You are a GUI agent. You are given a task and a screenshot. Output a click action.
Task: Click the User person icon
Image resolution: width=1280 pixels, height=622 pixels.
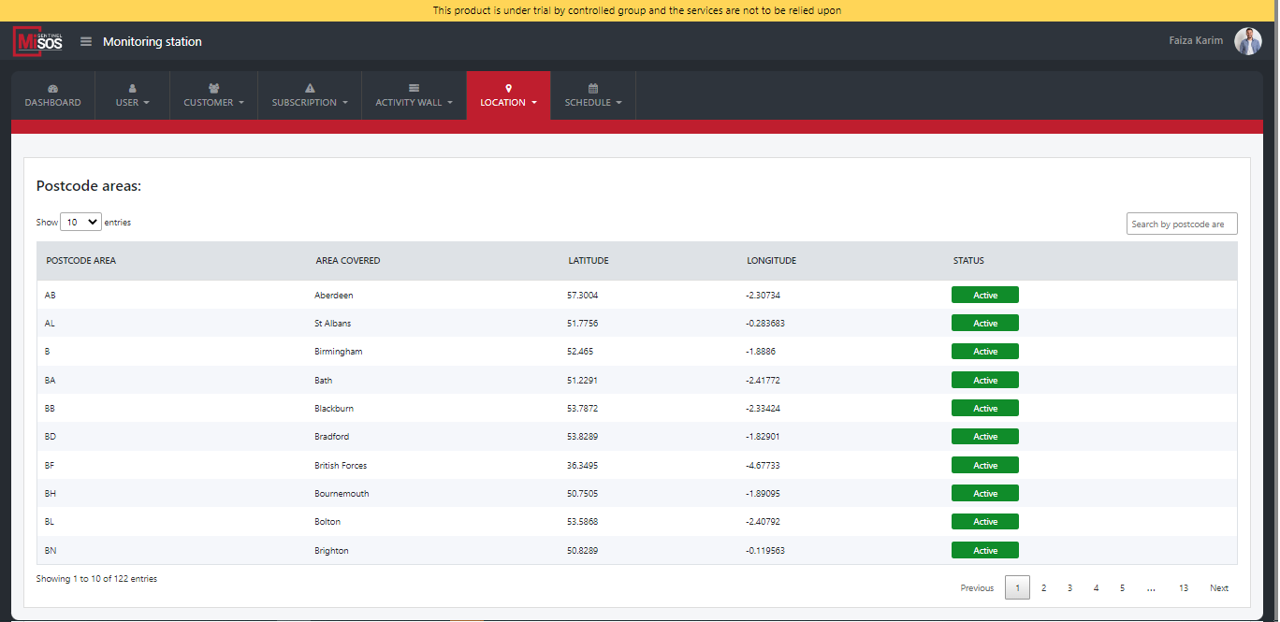132,89
